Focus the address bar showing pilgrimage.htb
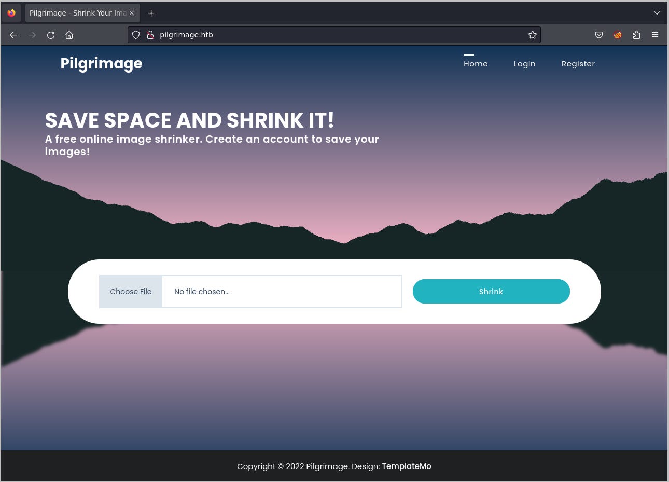 point(334,35)
